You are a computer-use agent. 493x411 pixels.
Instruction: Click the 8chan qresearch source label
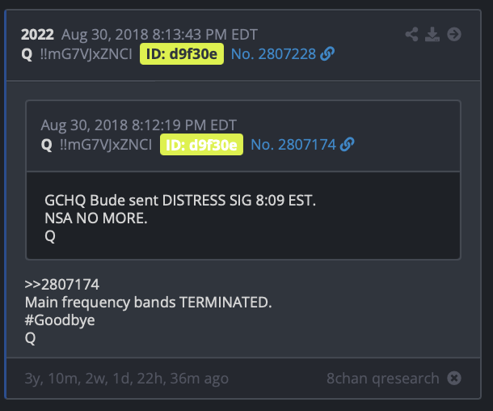tap(382, 378)
